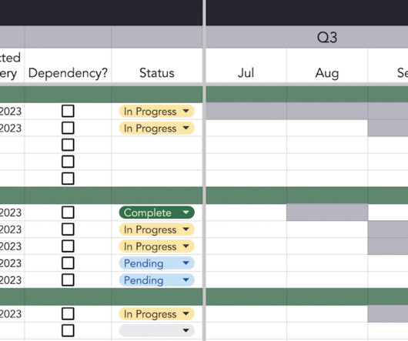
Task: Select the Jul month header
Action: click(x=246, y=73)
